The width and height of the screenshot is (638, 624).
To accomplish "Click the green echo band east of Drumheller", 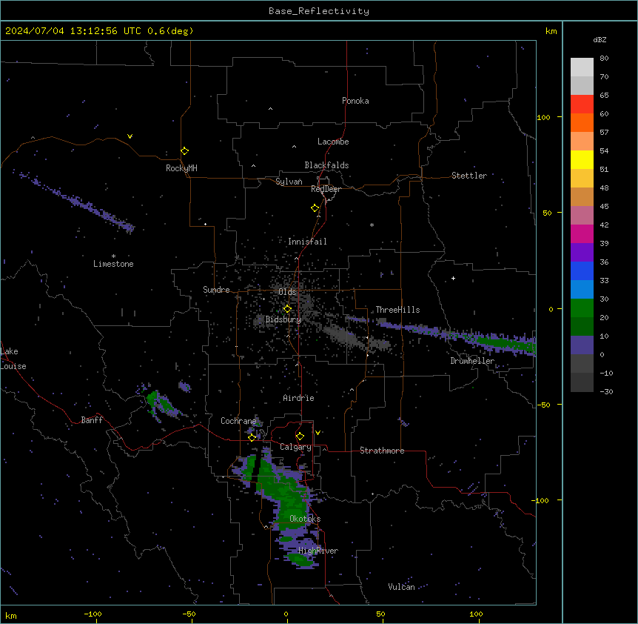I will pyautogui.click(x=506, y=342).
